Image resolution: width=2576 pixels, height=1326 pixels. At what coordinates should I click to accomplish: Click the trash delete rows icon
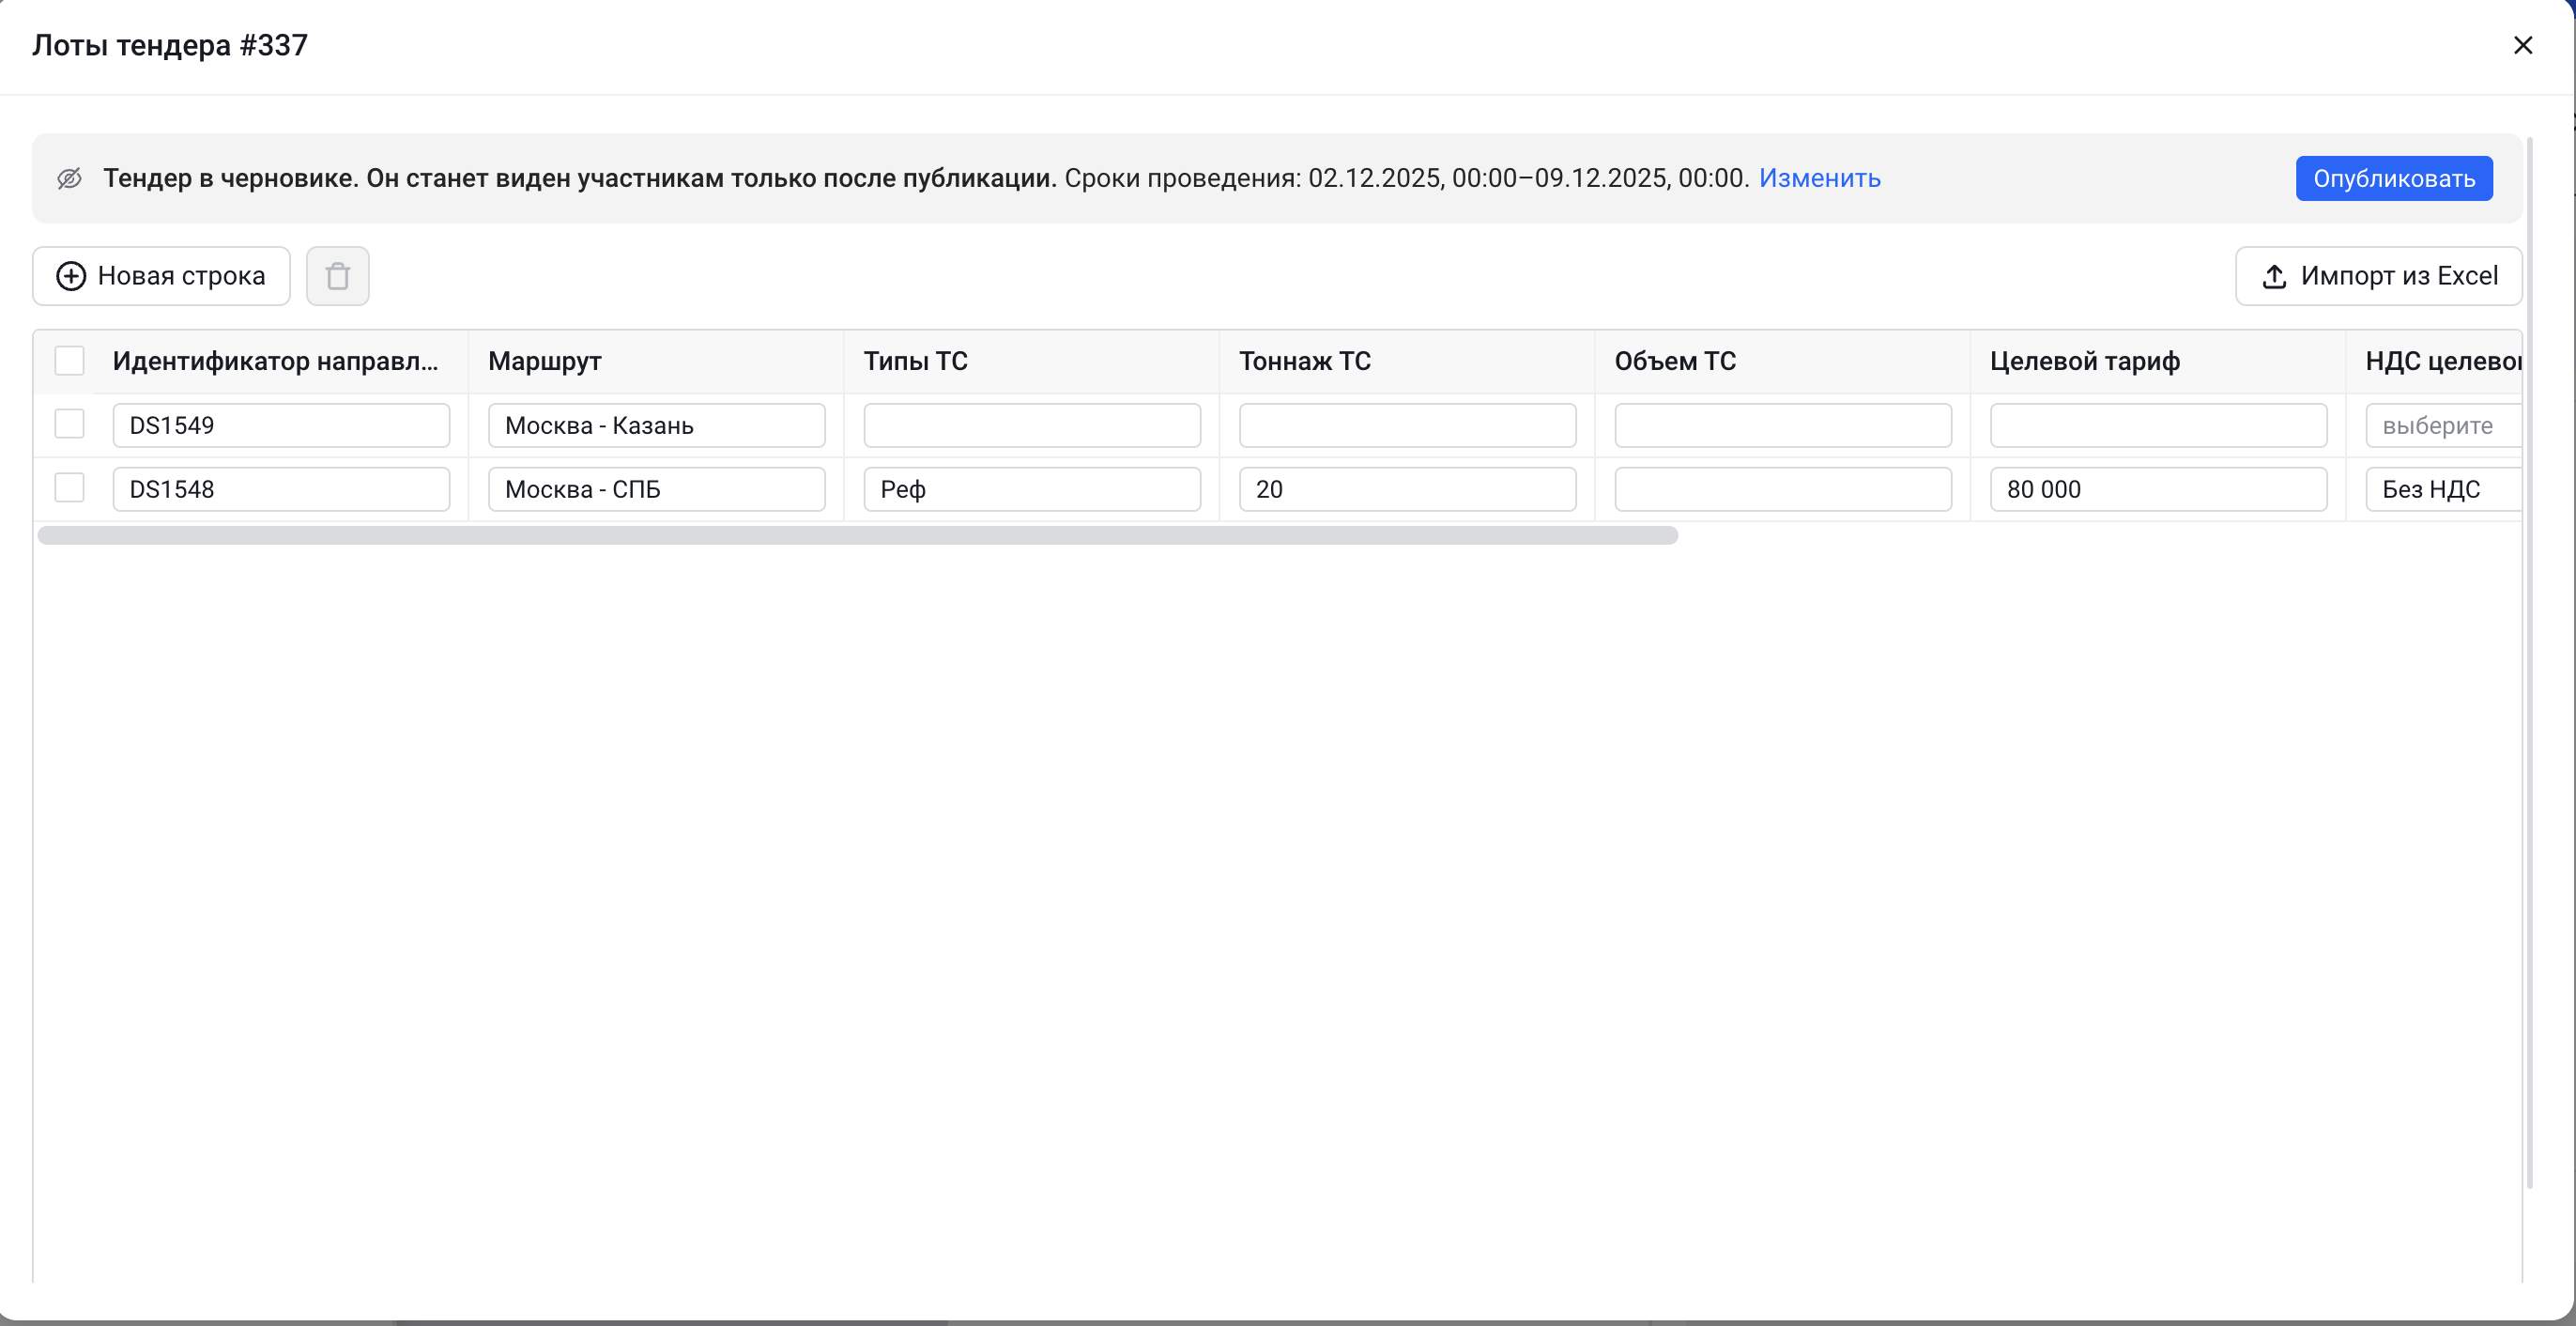coord(337,276)
